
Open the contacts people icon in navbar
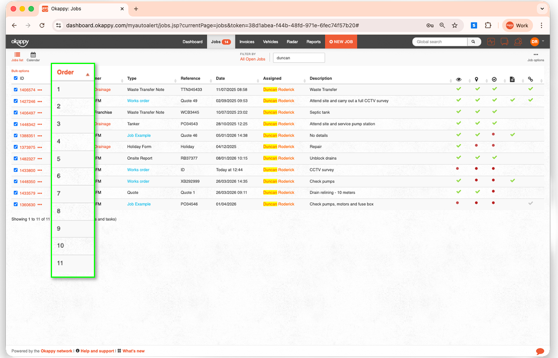tap(518, 42)
